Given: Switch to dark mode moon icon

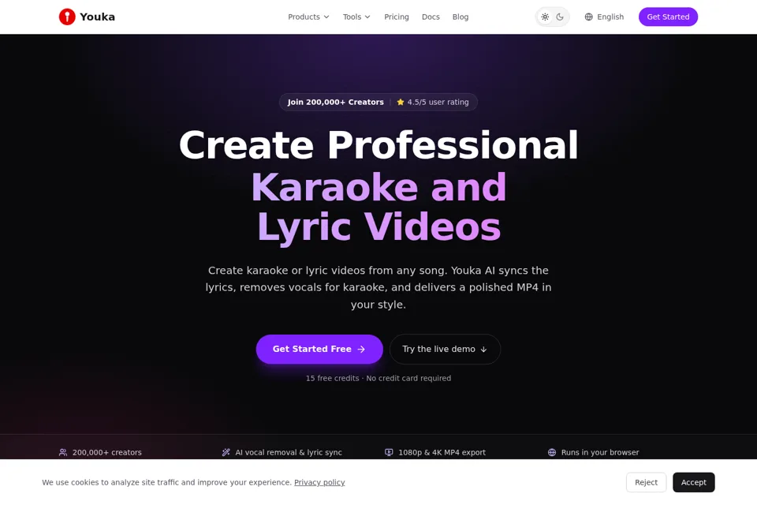Looking at the screenshot, I should [x=560, y=17].
